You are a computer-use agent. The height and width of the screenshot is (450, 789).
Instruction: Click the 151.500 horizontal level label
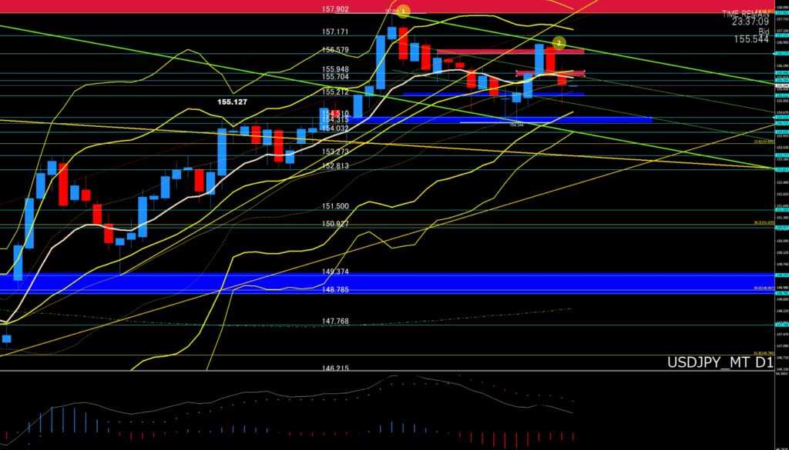point(335,206)
